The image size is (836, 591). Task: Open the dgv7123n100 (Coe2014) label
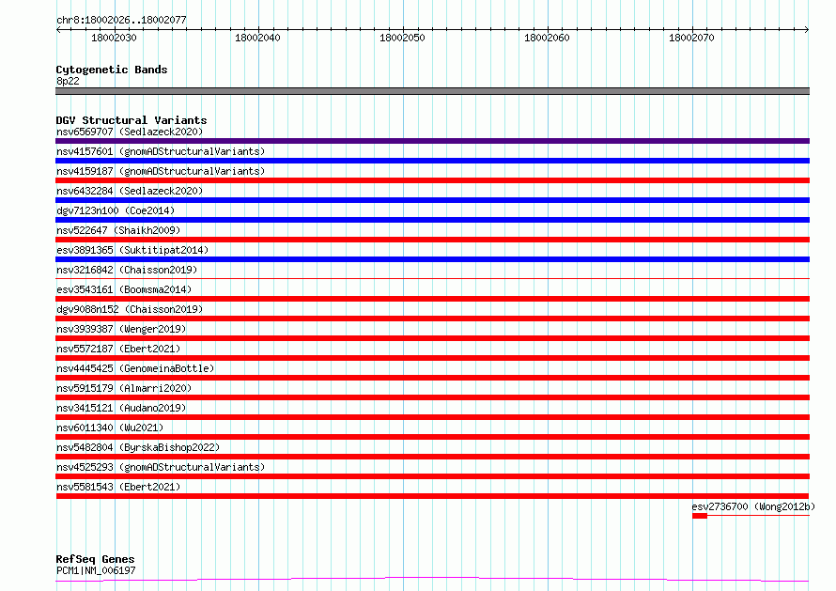[116, 210]
